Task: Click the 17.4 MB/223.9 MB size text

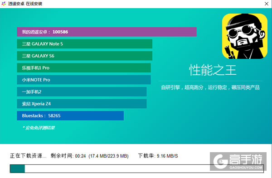Action: pos(108,156)
